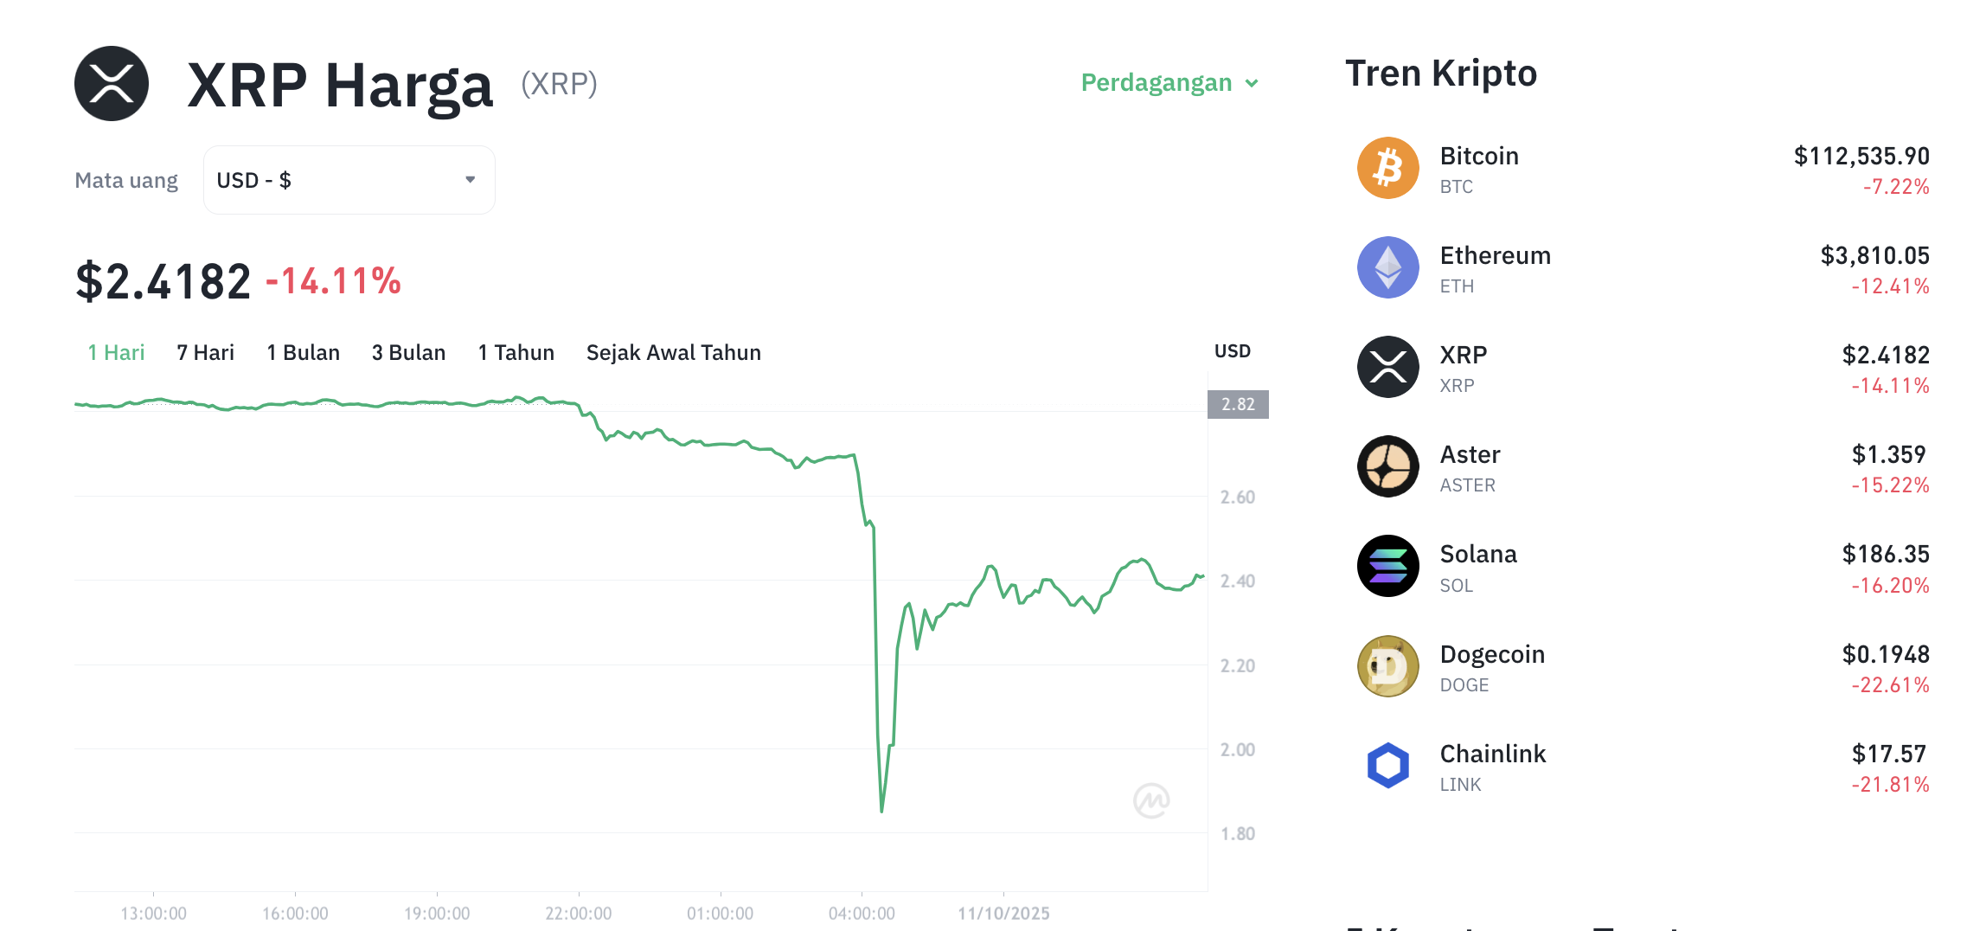
Task: Click the Ethereum coin icon
Action: coord(1387,267)
